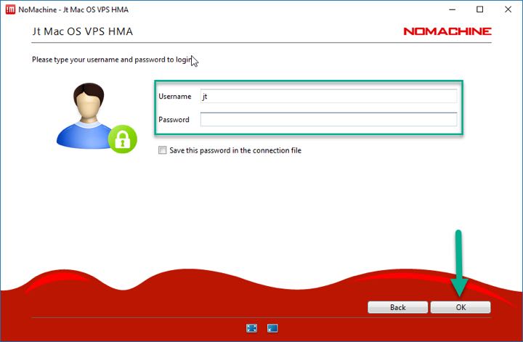Screen dimensions: 523x342
Task: Click the 'Username' label
Action: point(175,97)
